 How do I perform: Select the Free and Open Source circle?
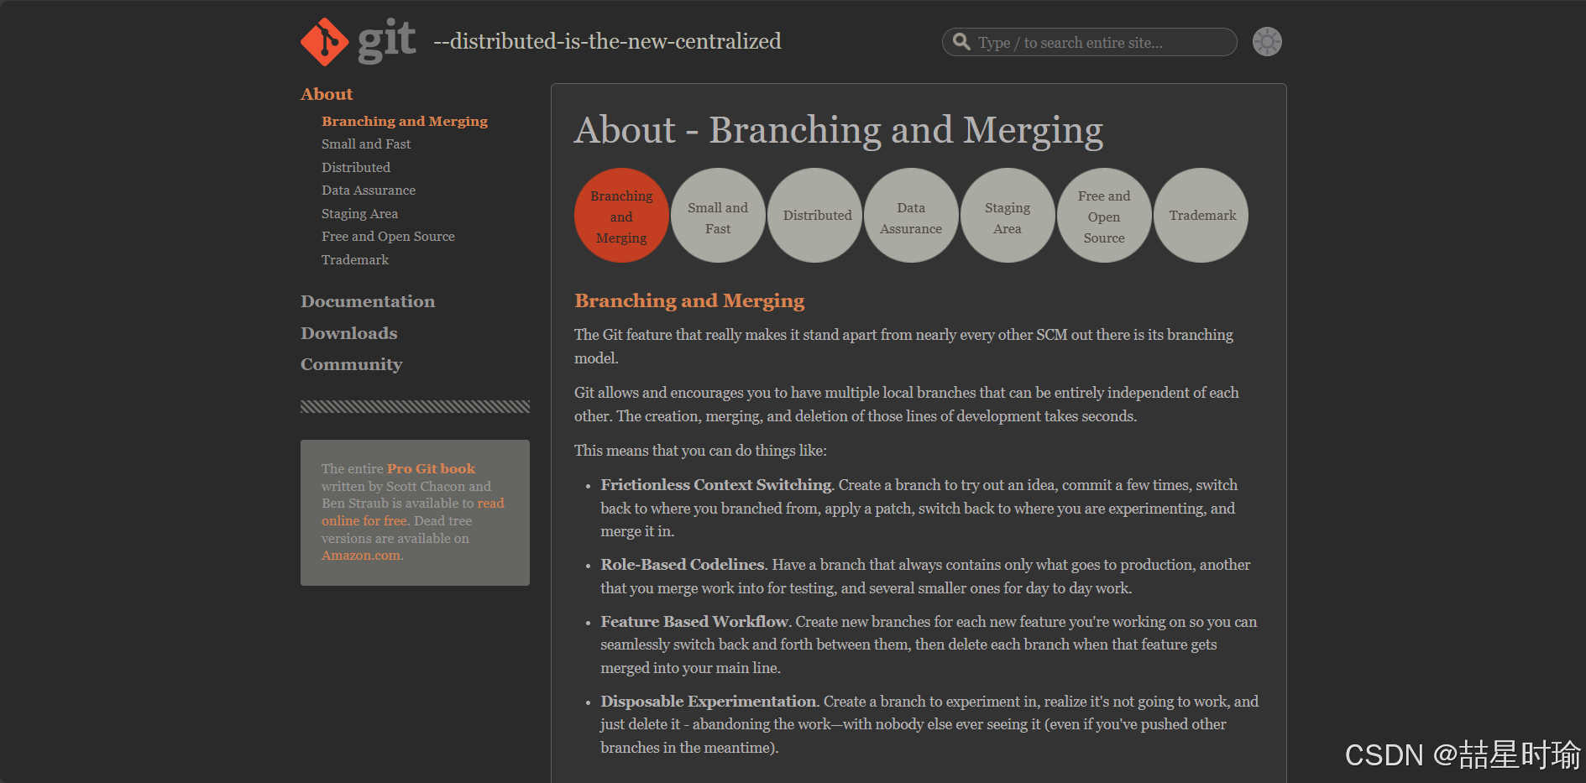(x=1104, y=216)
